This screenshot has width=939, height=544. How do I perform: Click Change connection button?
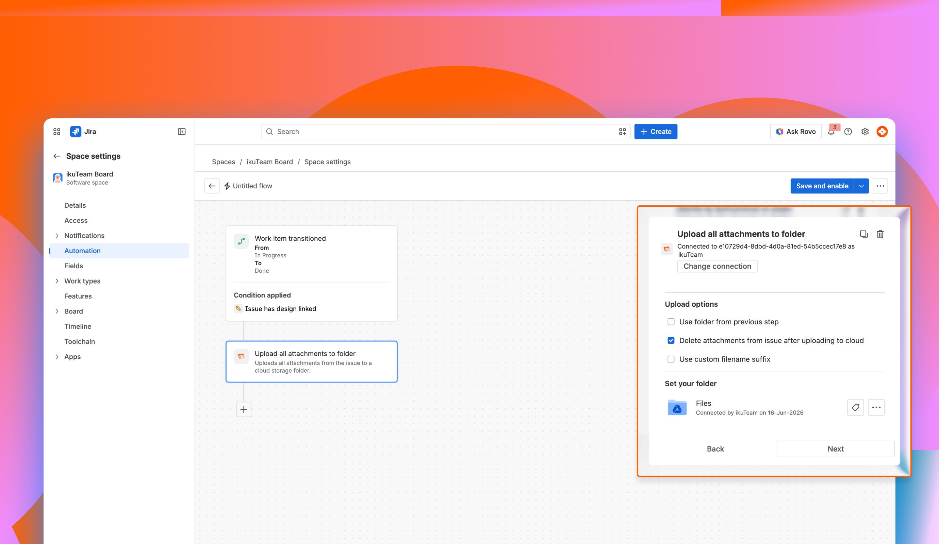717,266
